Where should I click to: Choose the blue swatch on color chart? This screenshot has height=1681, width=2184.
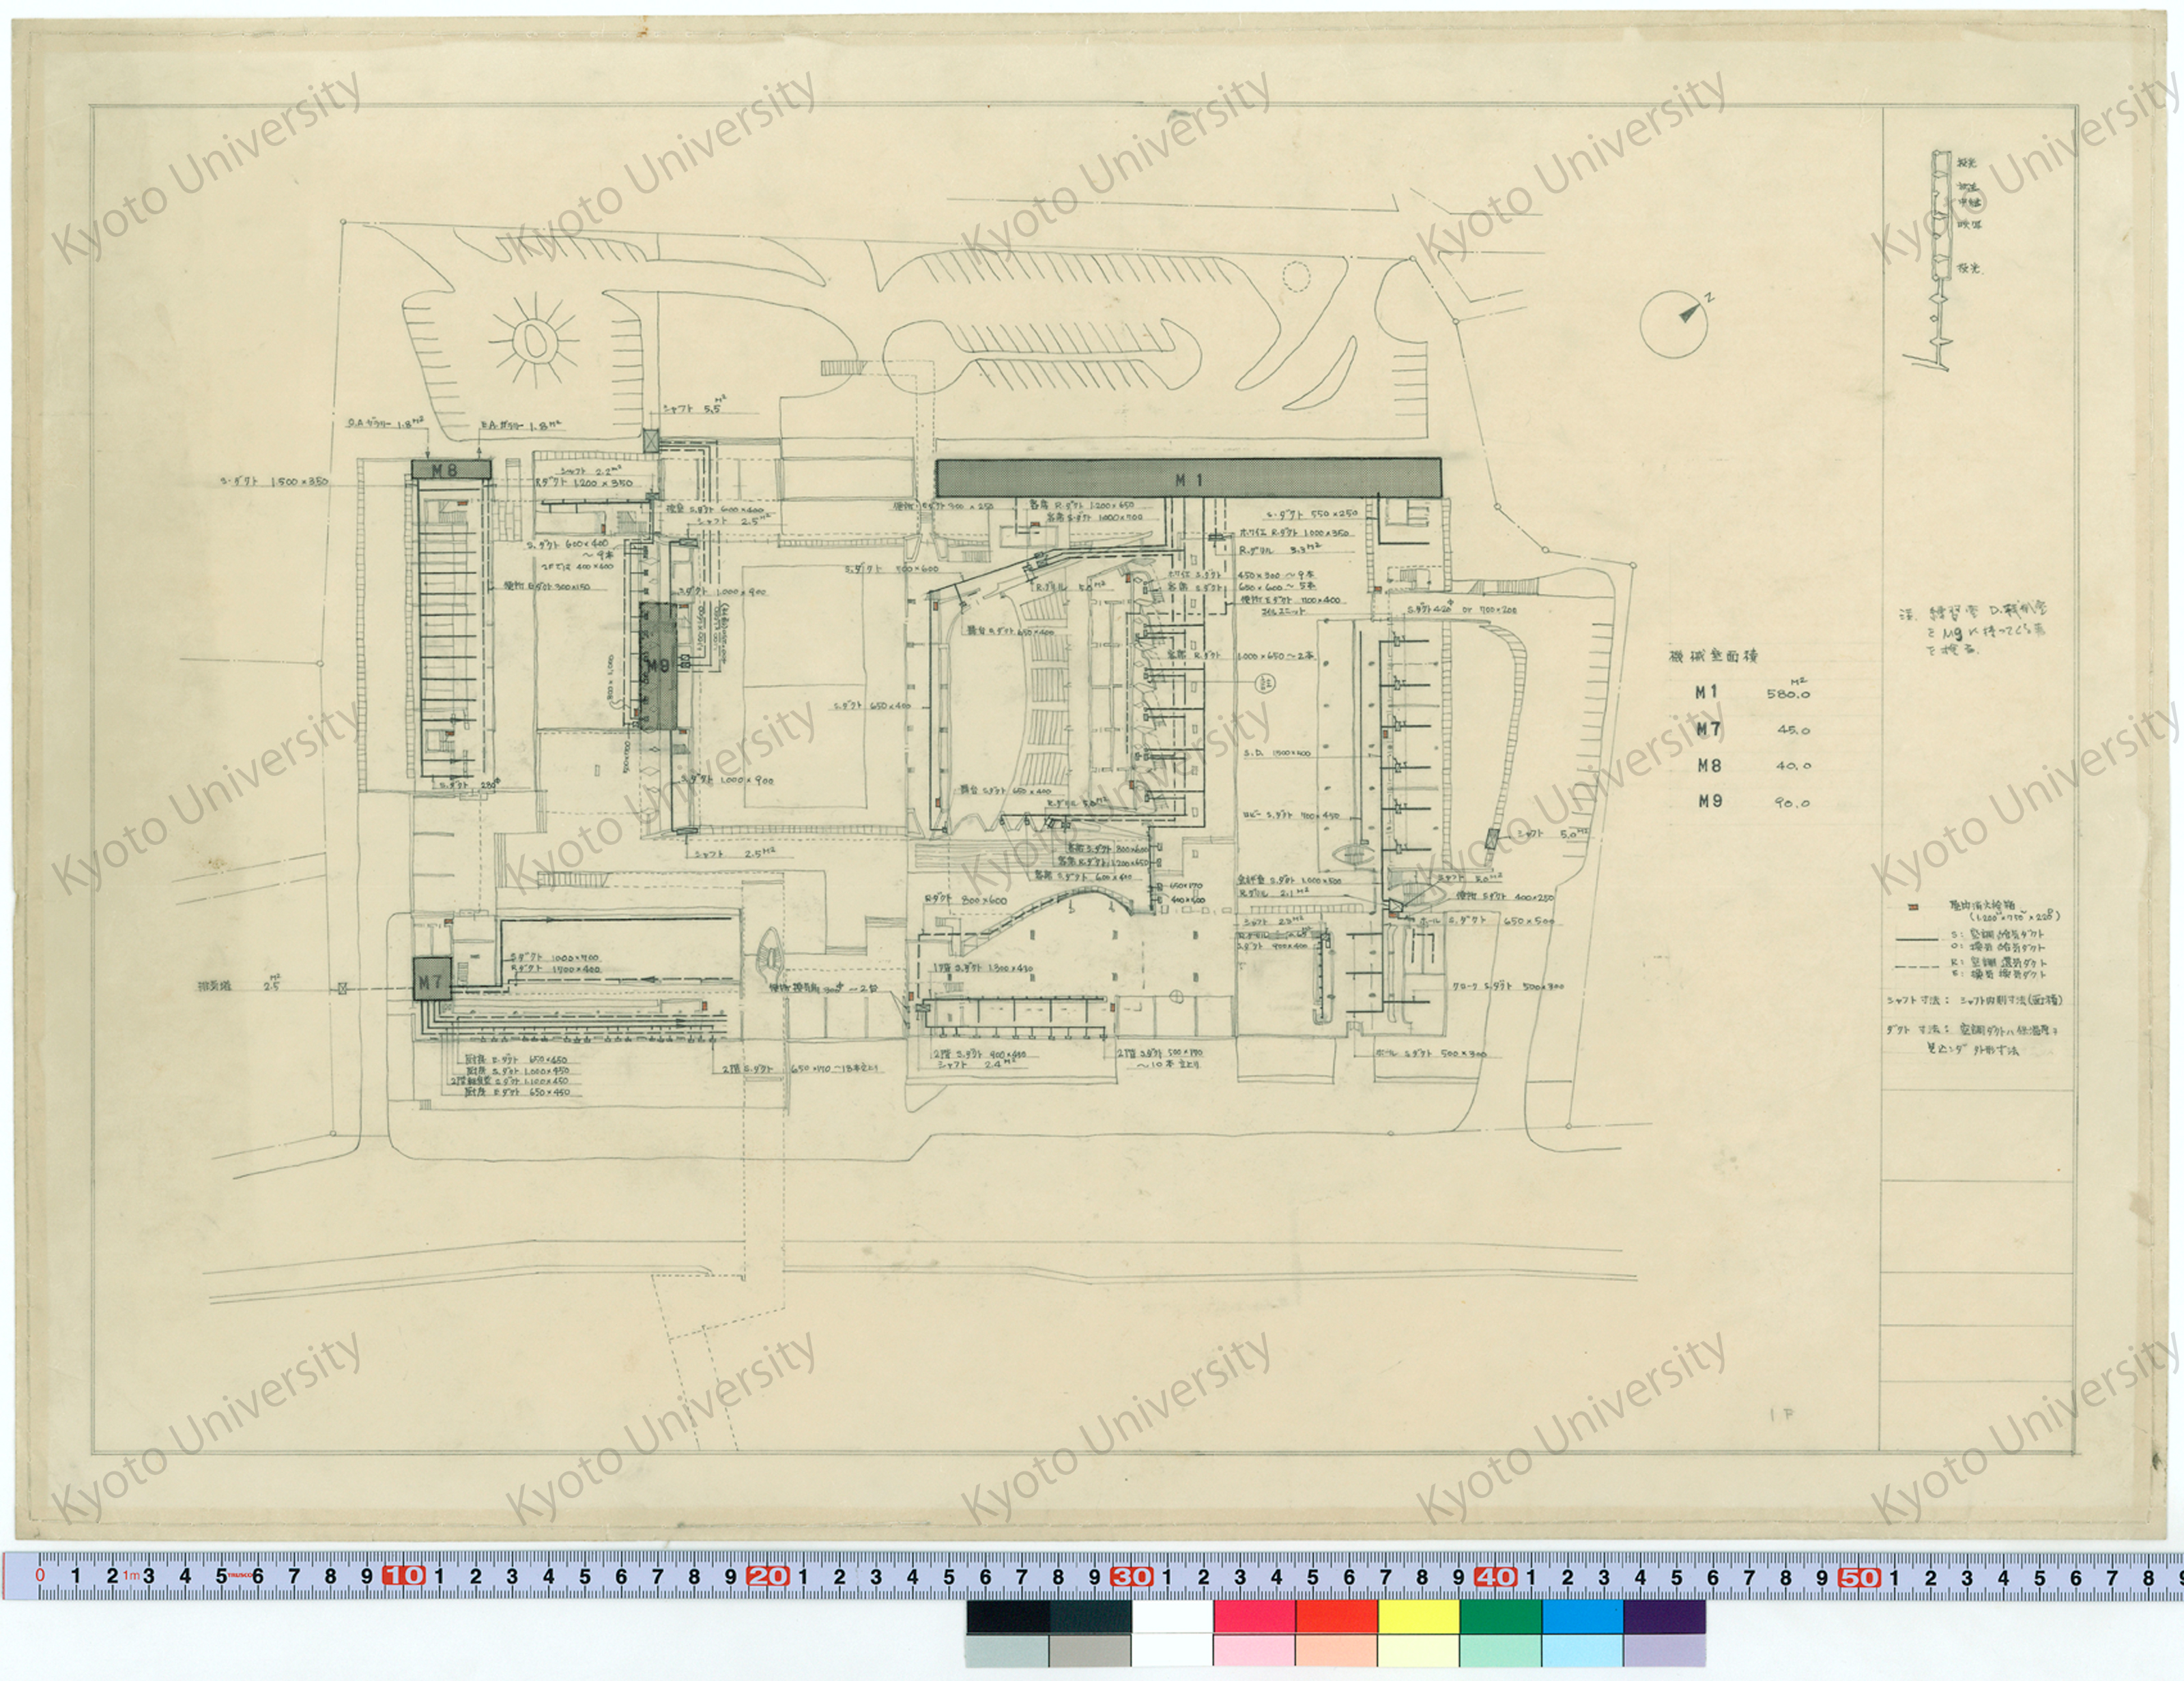[x=1582, y=1616]
